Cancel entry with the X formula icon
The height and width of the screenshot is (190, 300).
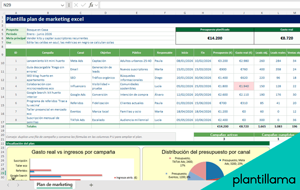pyautogui.click(x=76, y=5)
